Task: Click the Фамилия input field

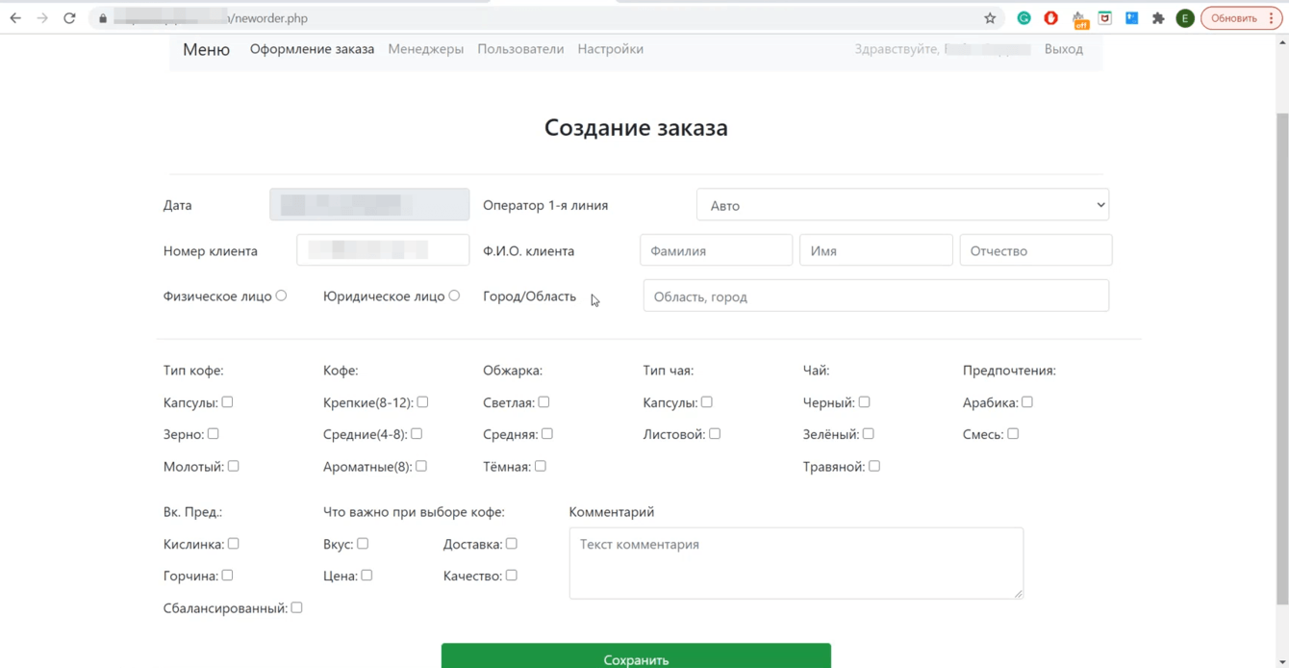Action: click(x=716, y=250)
